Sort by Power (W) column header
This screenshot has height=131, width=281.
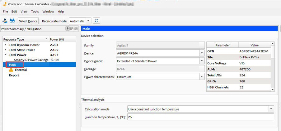tap(62, 39)
